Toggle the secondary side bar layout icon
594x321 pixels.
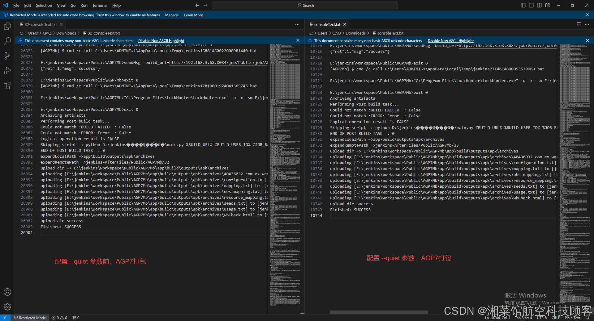[x=539, y=5]
